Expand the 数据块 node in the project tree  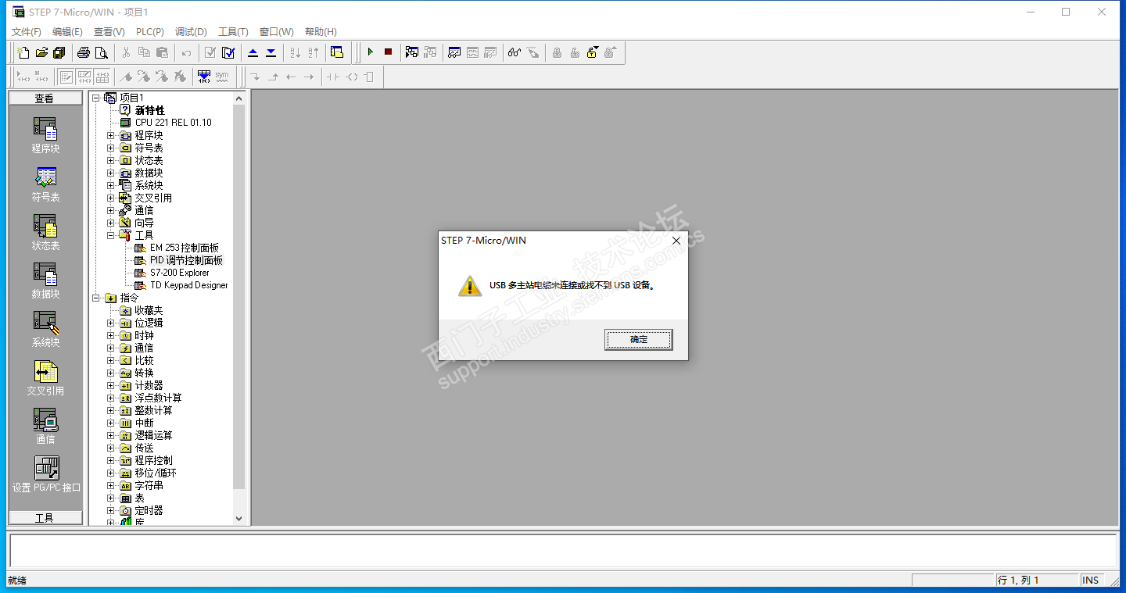(x=111, y=173)
